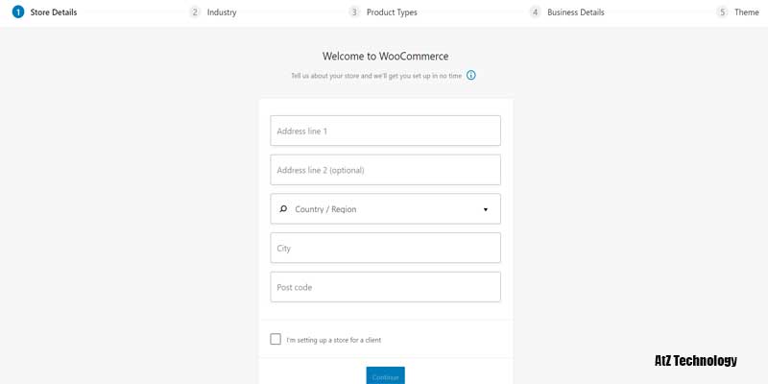Screen dimensions: 768x384
Task: Tick the setting up store for client checkbox
Action: (276, 339)
